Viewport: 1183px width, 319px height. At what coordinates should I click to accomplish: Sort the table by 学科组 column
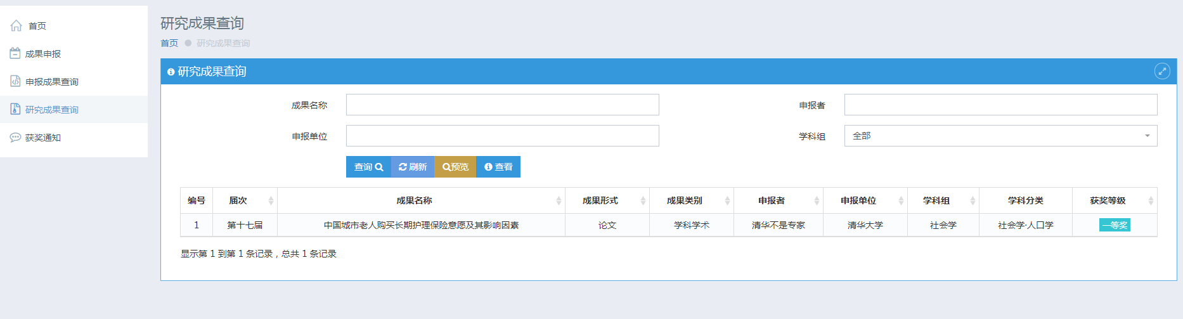[x=943, y=200]
